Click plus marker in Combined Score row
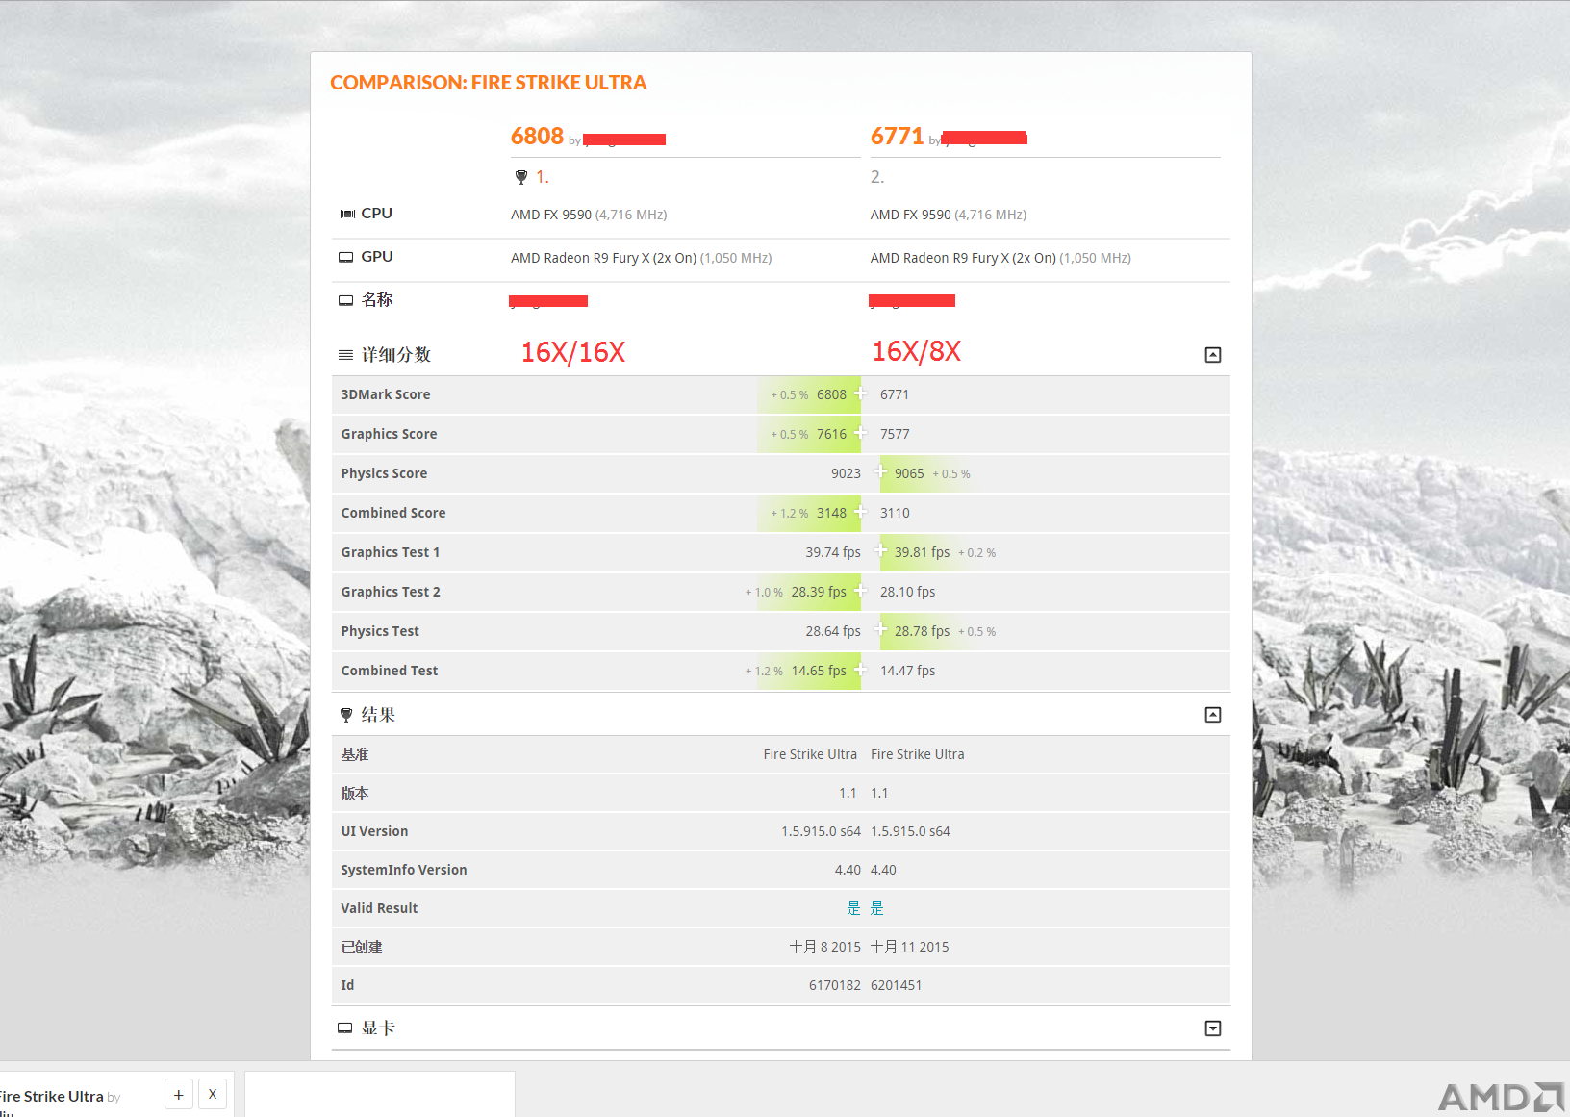Viewport: 1570px width, 1117px height. 860,511
